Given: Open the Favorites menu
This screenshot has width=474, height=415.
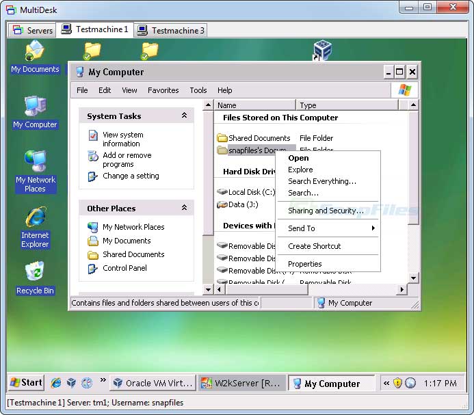Looking at the screenshot, I should [x=163, y=90].
